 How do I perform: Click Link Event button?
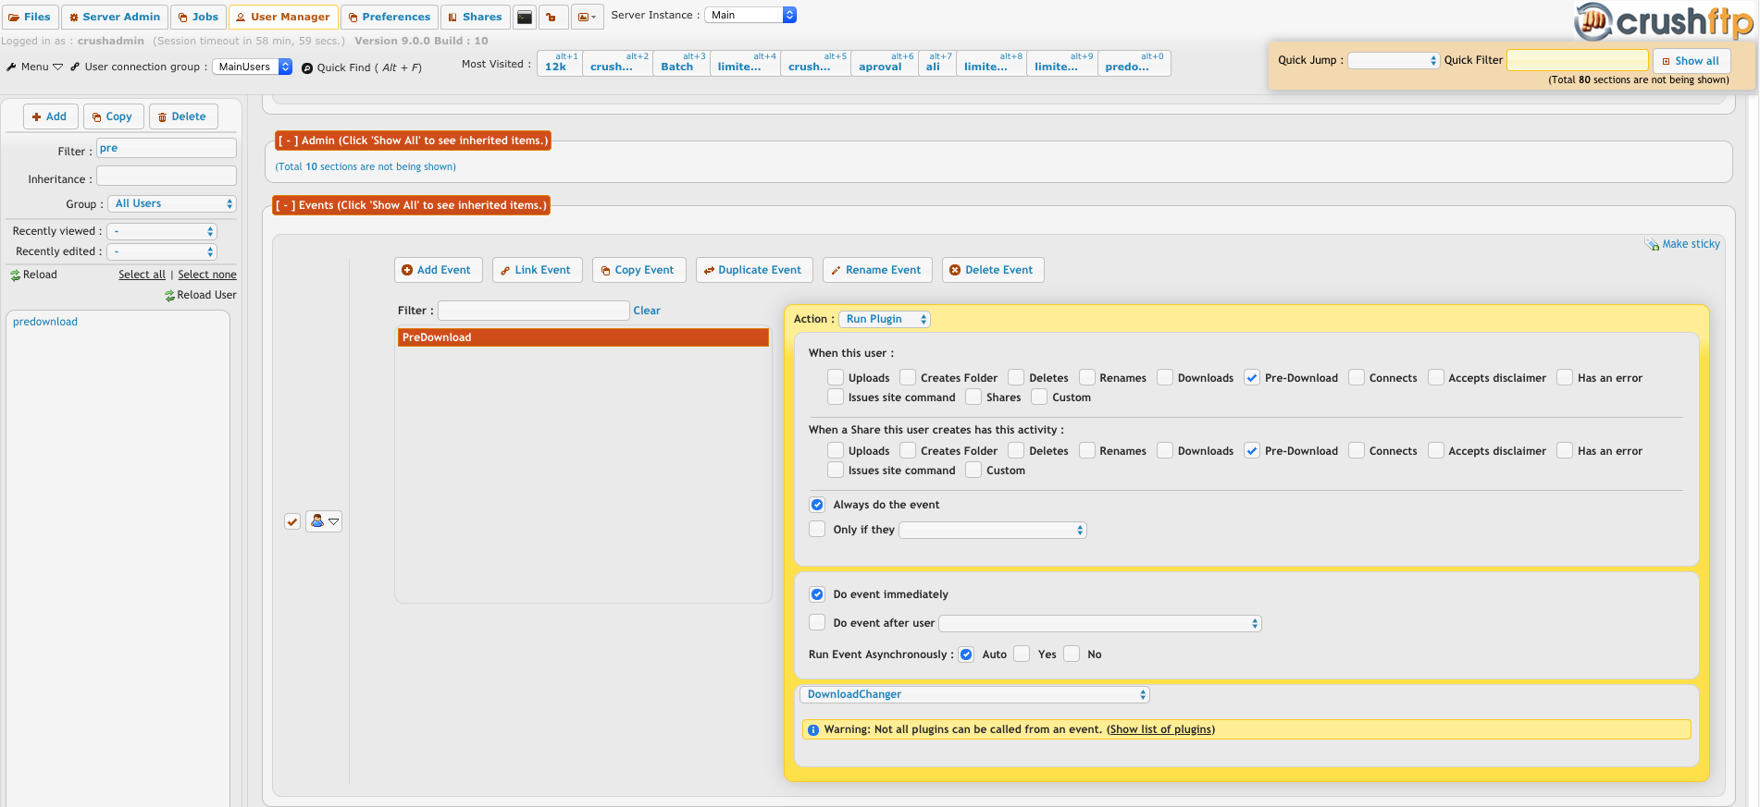(x=537, y=270)
